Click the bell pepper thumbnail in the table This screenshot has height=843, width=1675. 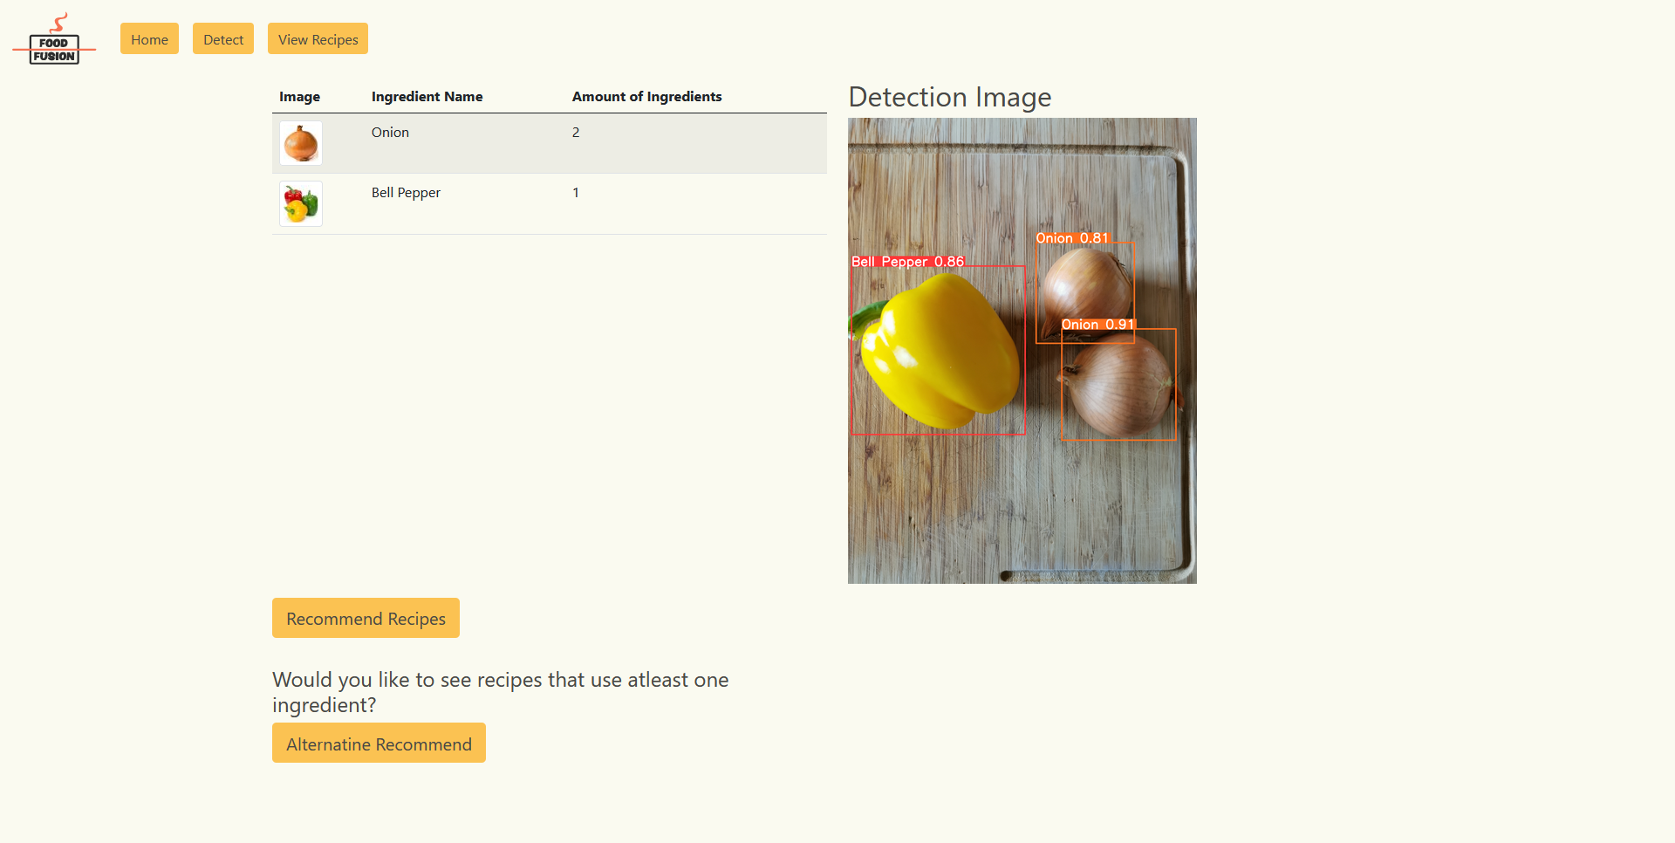click(x=300, y=203)
